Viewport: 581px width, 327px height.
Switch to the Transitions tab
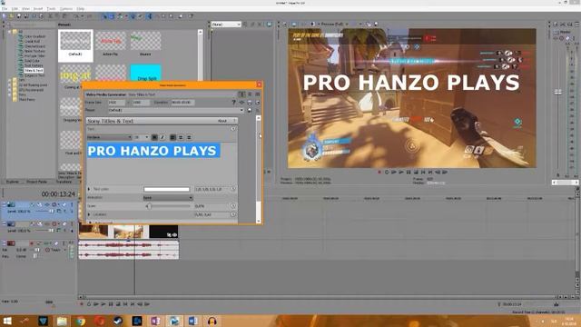64,182
